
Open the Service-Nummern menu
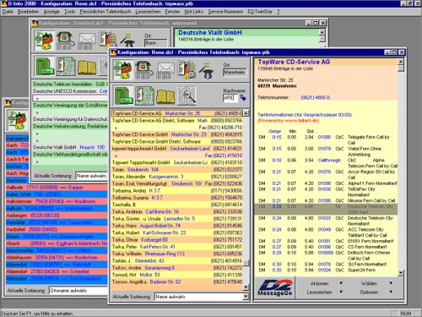pos(225,12)
